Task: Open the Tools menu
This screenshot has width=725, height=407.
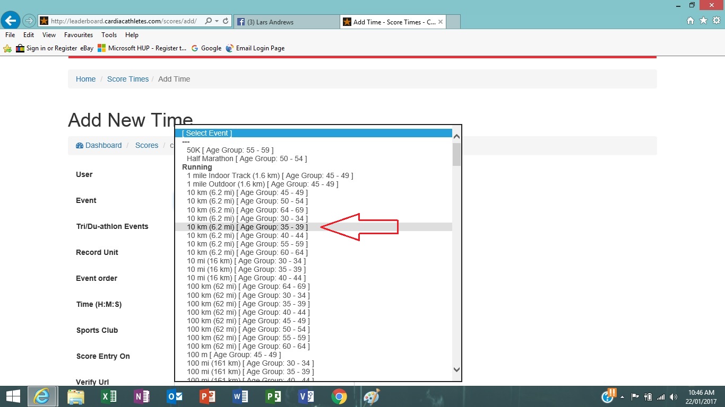Action: coord(109,35)
